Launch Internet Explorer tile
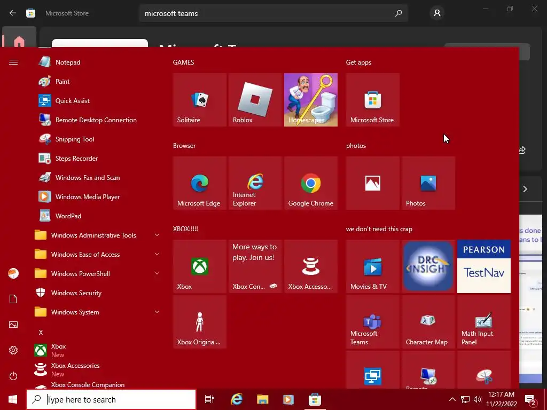 255,183
